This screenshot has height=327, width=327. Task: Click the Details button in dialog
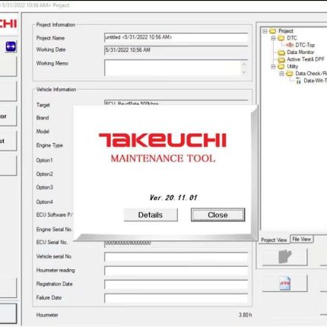click(x=151, y=215)
